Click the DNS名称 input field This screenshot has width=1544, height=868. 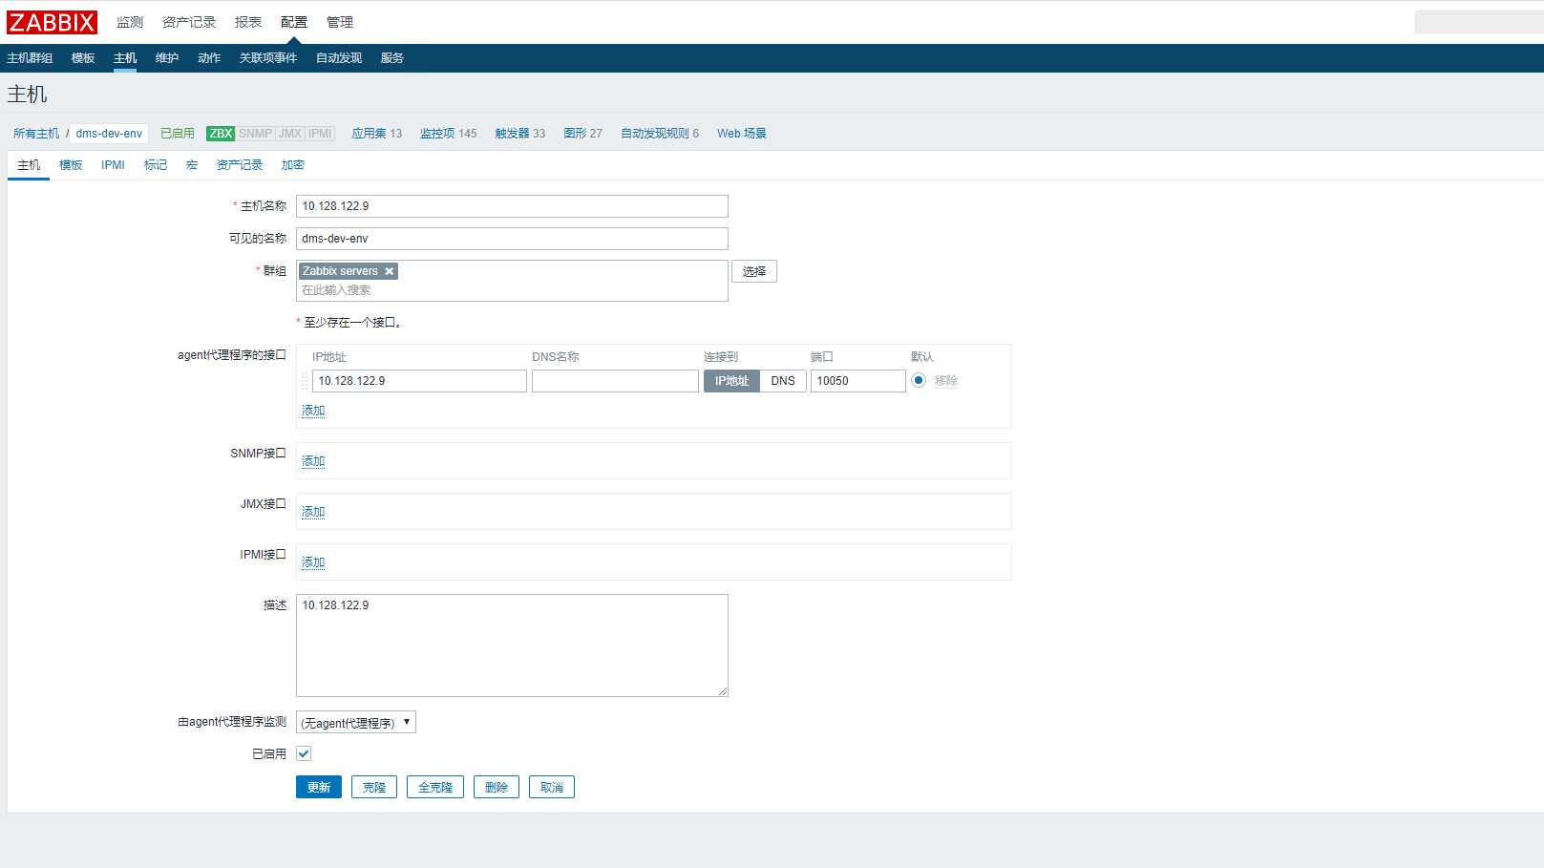pos(615,381)
